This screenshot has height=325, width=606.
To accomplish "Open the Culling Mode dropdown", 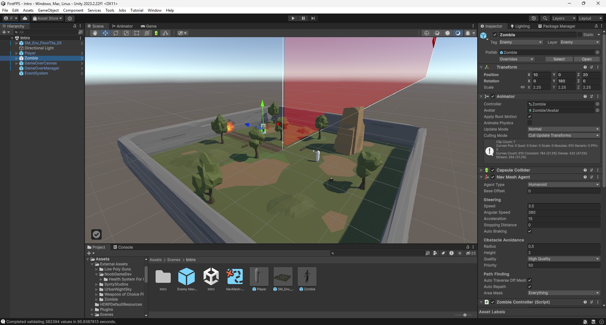I will (564, 135).
